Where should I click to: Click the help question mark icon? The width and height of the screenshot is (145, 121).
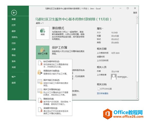(x=113, y=8)
